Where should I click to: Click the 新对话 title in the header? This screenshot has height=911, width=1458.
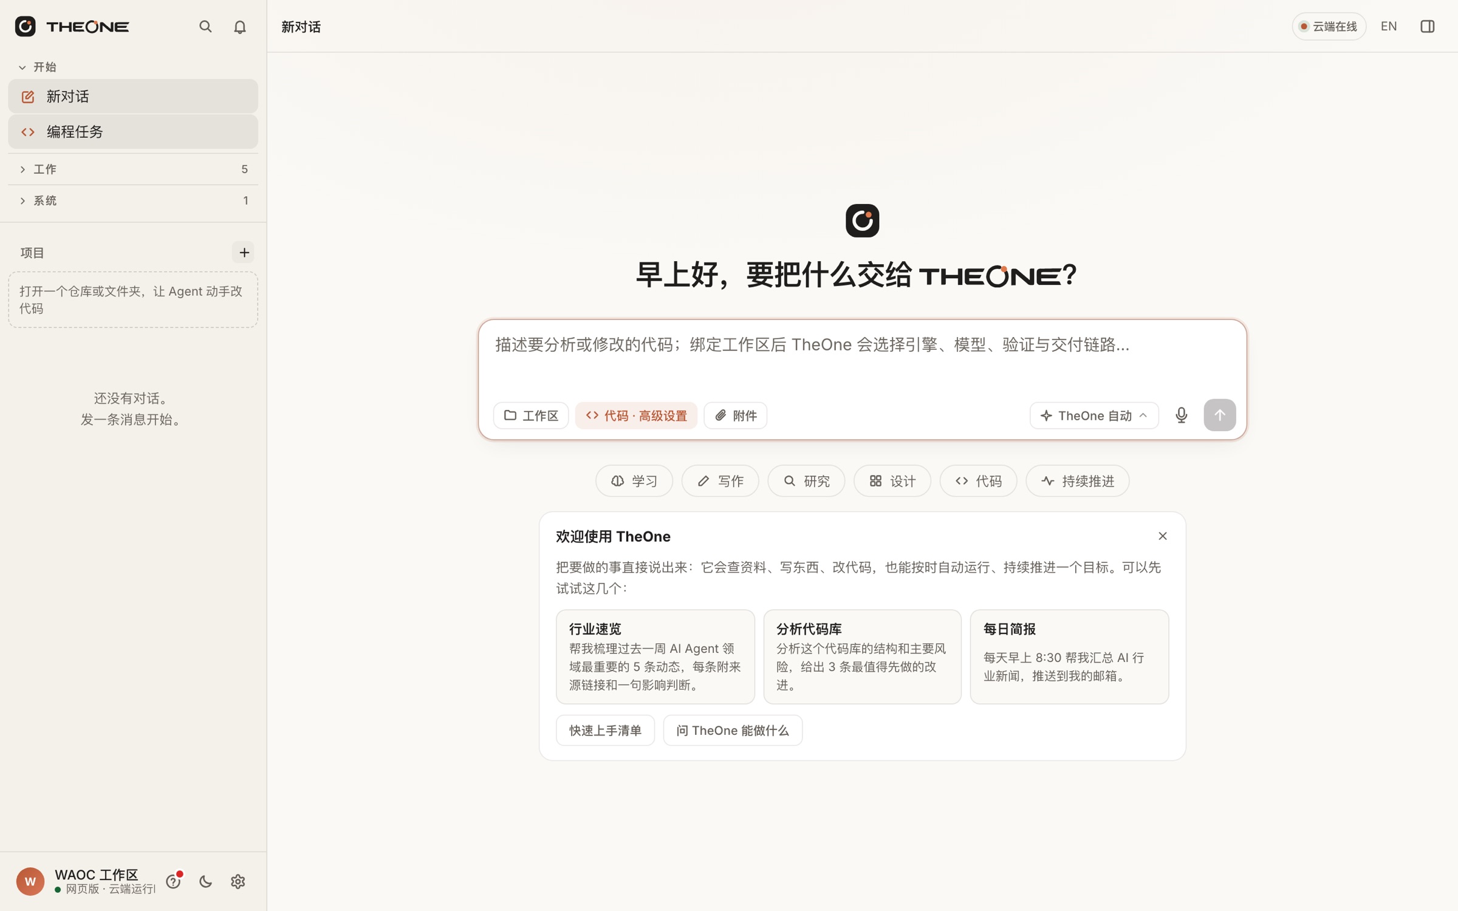pyautogui.click(x=301, y=27)
